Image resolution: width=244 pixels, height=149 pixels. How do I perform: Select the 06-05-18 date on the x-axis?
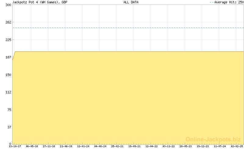pos(32,146)
